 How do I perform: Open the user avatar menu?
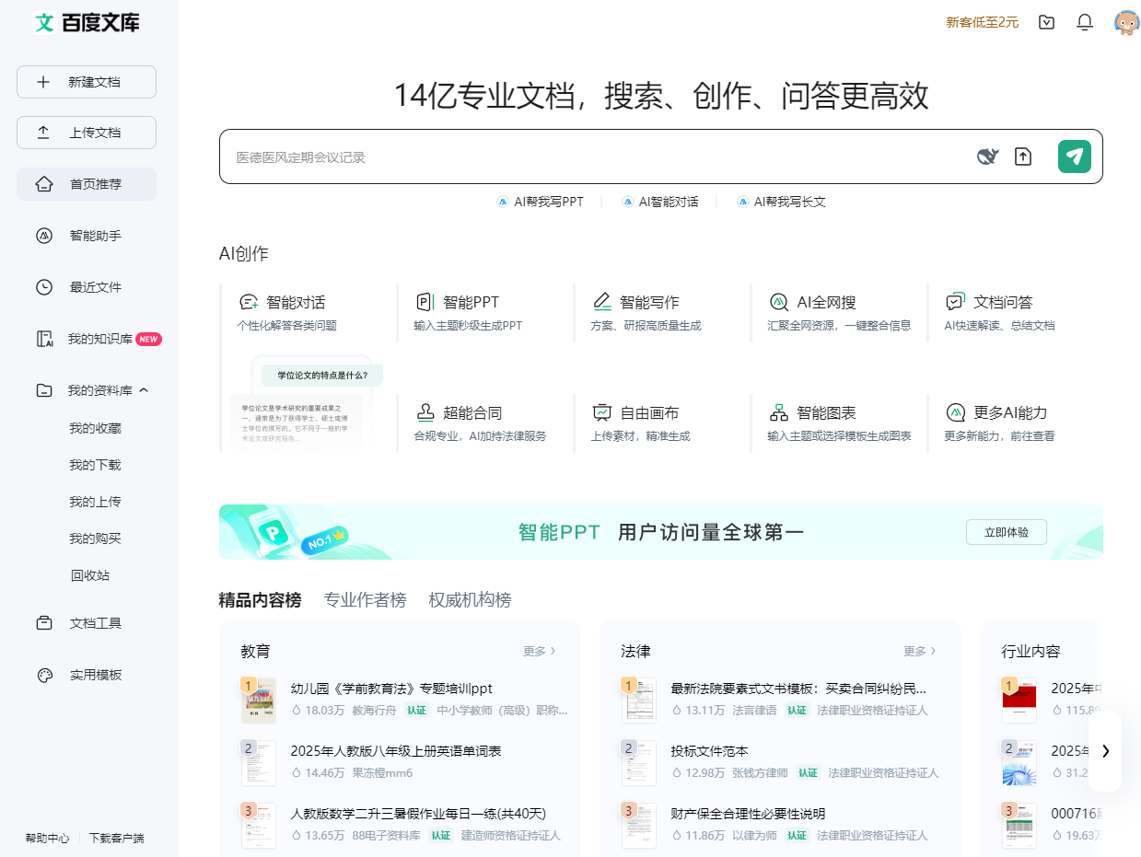click(x=1126, y=22)
